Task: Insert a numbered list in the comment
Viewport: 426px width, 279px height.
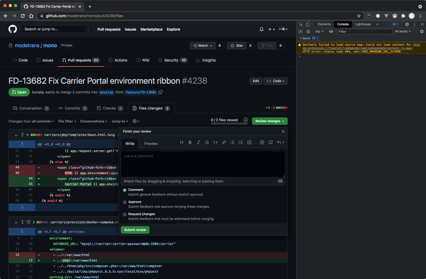Action: [x=241, y=142]
